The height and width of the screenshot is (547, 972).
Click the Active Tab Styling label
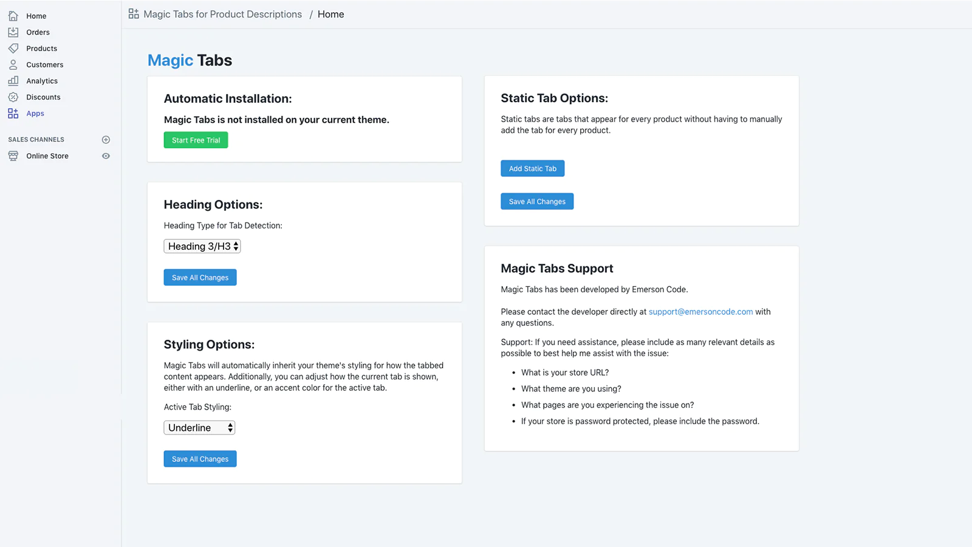197,407
